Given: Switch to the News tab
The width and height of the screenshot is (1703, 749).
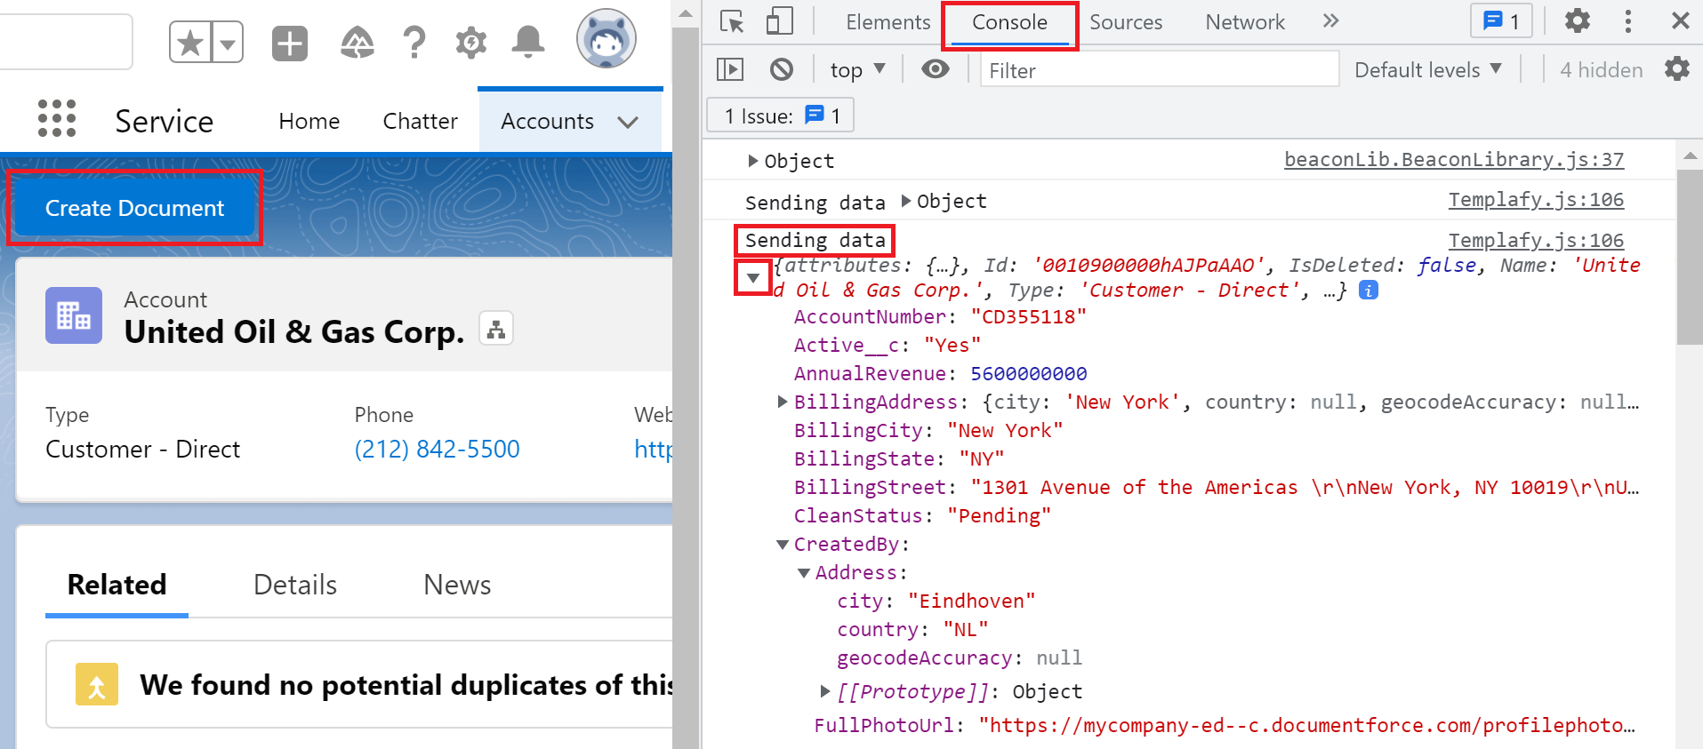Looking at the screenshot, I should click(x=457, y=585).
